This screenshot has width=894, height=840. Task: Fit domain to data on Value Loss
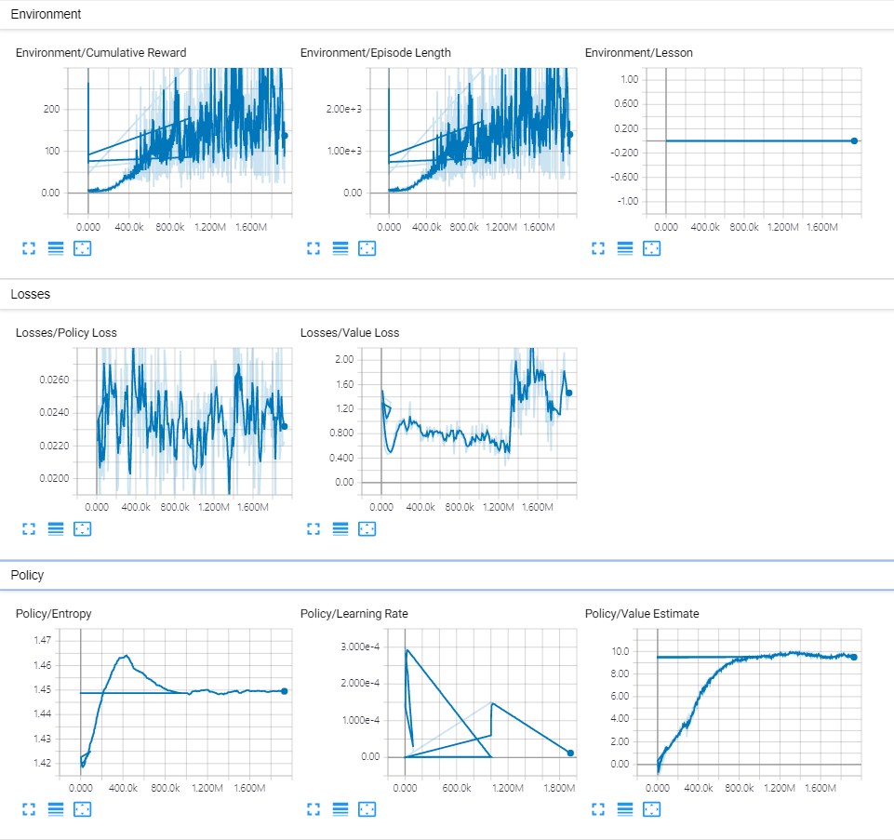pyautogui.click(x=367, y=529)
